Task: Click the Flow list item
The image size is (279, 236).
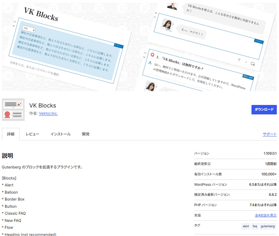Action: (x=9, y=227)
